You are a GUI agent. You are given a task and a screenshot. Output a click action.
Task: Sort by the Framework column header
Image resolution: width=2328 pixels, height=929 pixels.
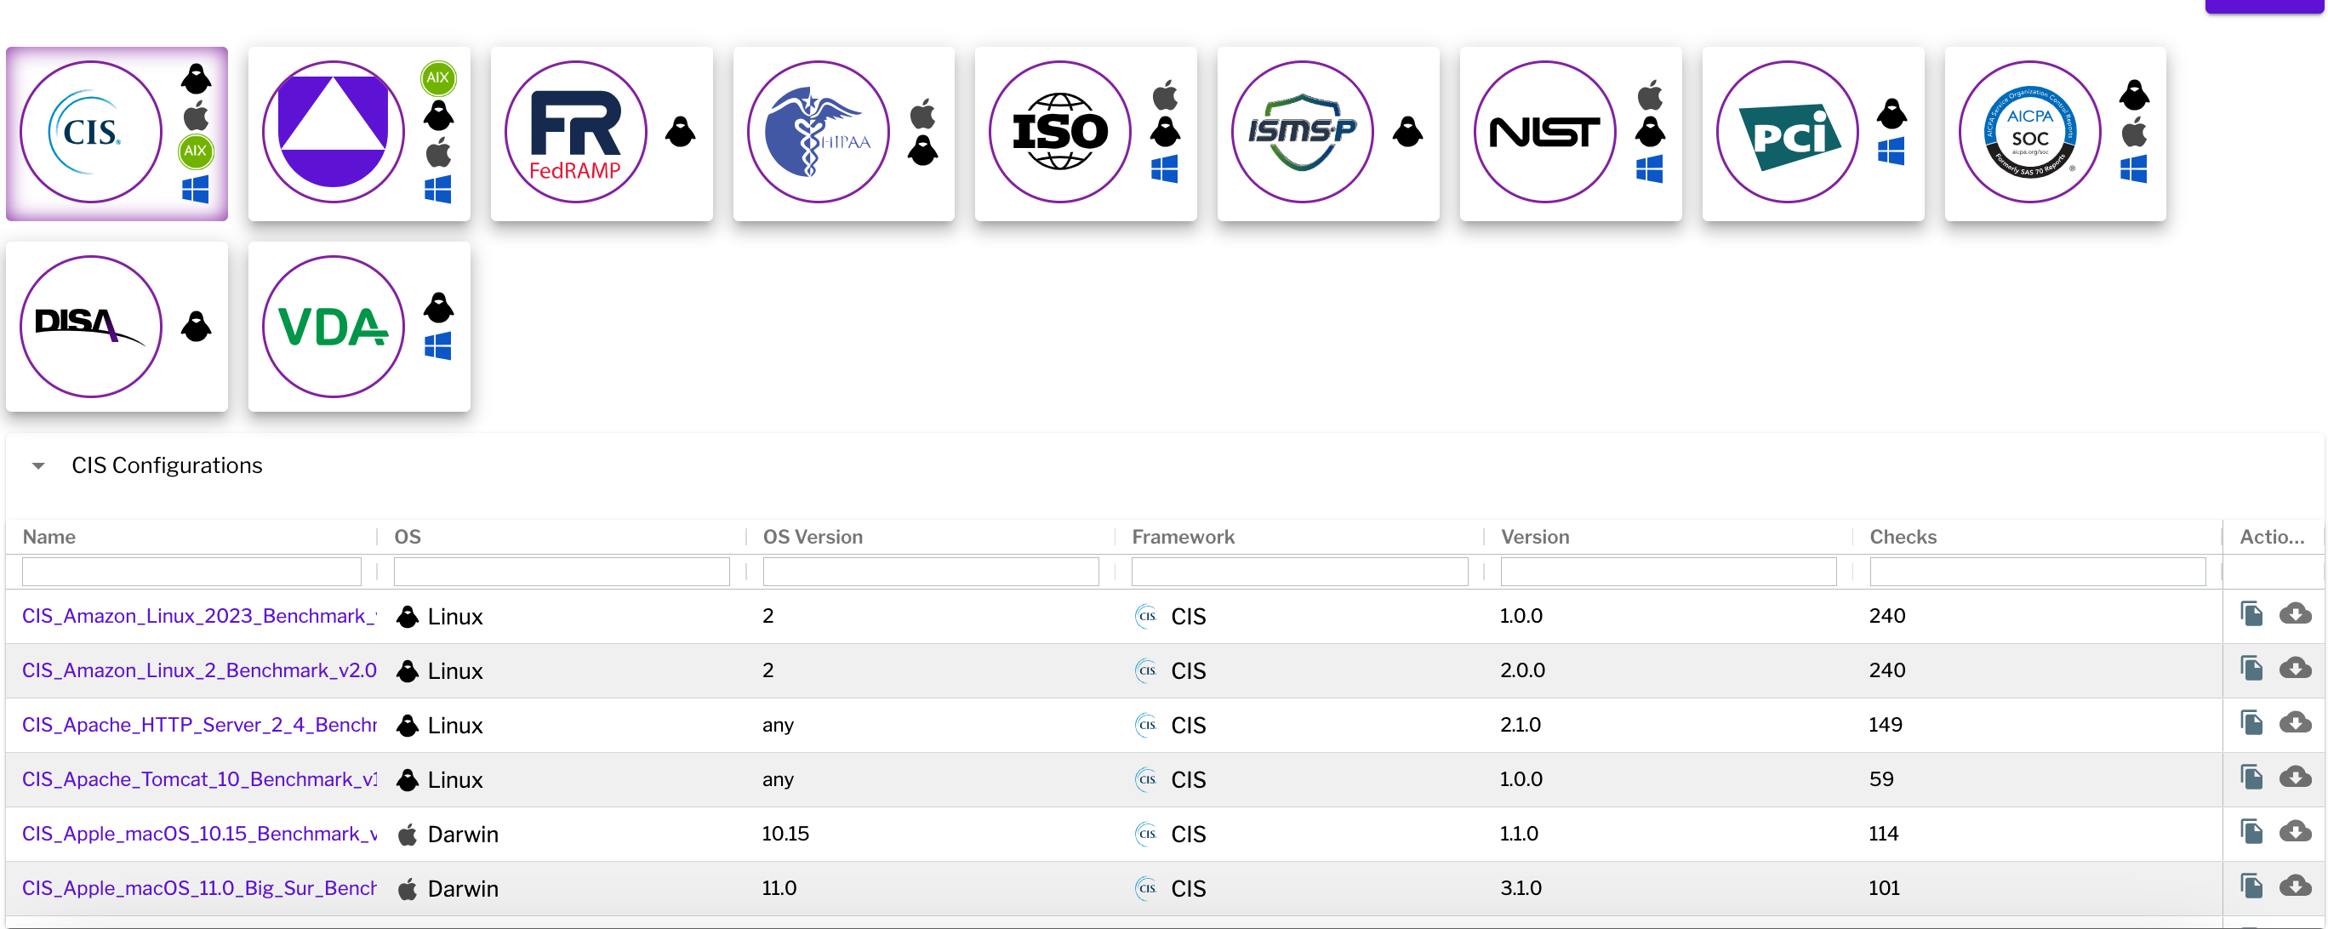coord(1182,537)
